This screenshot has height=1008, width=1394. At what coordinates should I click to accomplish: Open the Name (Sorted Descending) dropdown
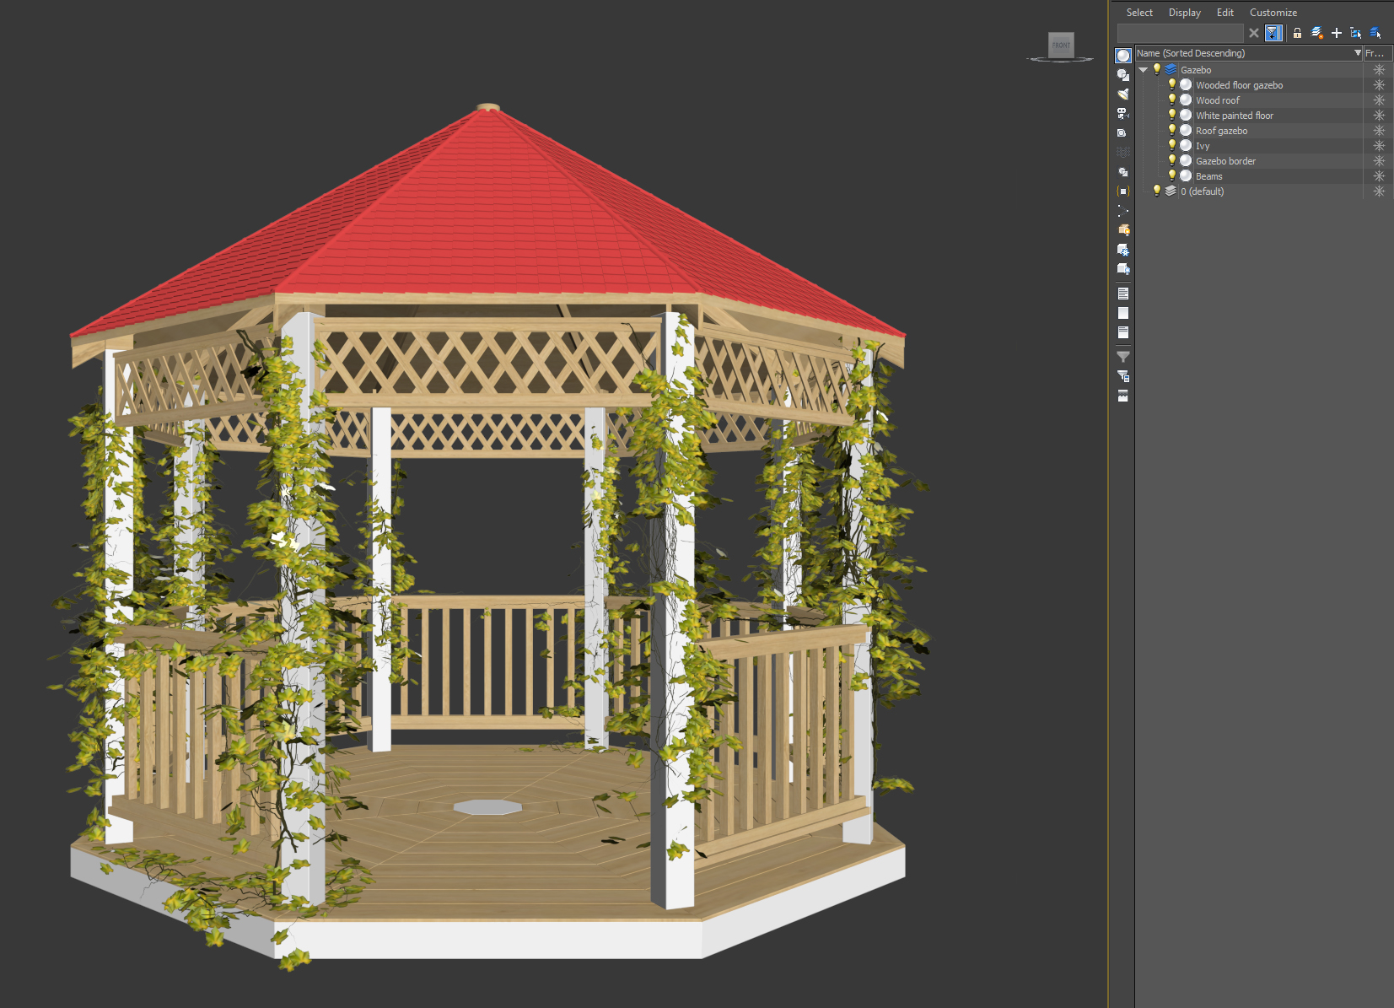click(1358, 52)
